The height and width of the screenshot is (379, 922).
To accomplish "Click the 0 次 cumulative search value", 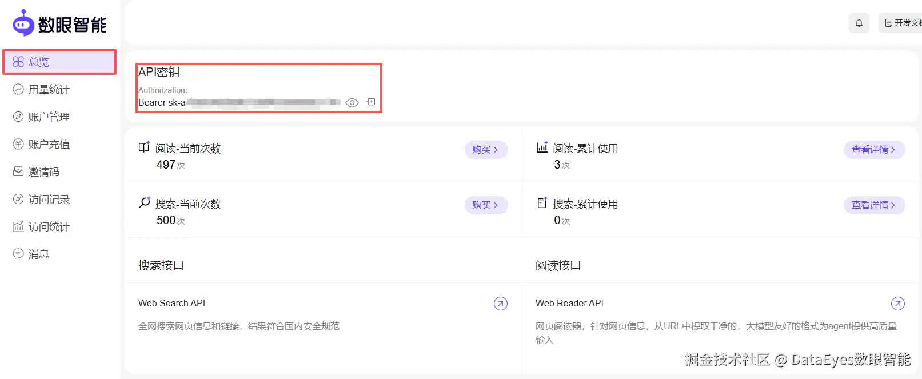I will (x=562, y=220).
